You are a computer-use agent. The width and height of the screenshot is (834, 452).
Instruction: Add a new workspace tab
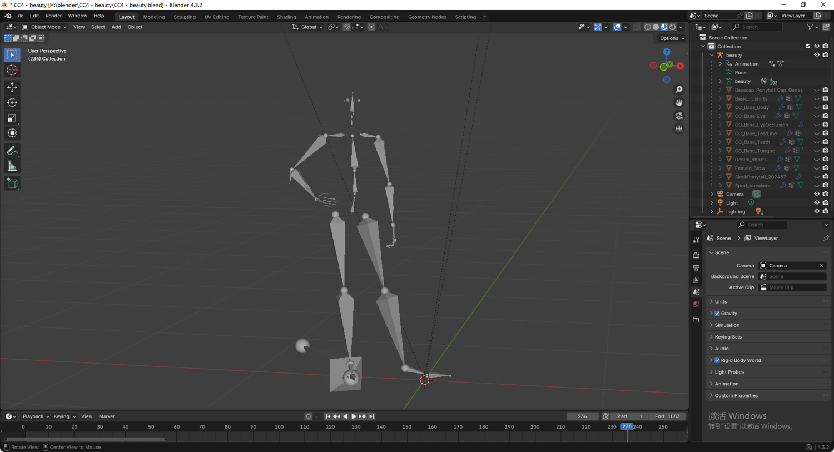pyautogui.click(x=485, y=17)
